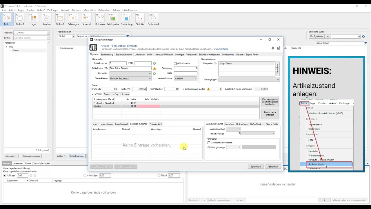Viewport: 371px width, 209px height.
Task: Click green plus icon next to Hersteller
Action: (154, 73)
